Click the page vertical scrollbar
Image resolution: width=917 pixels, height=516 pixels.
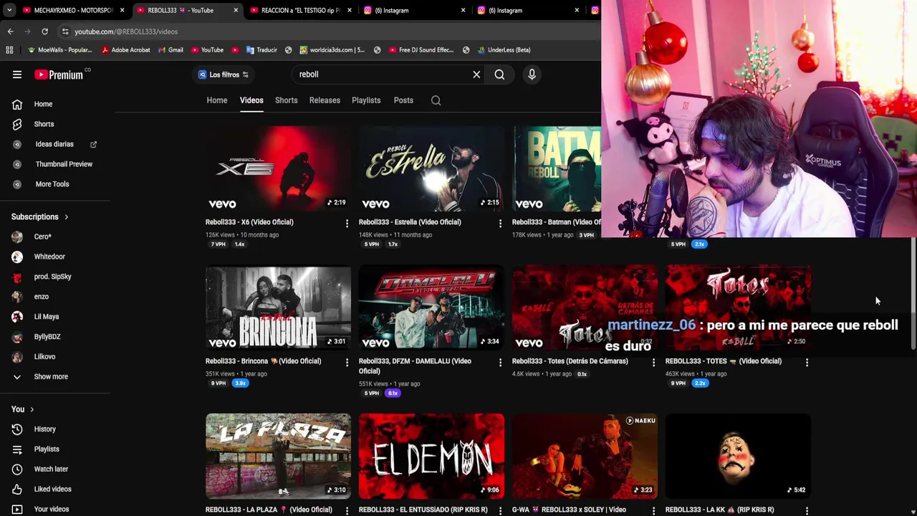coord(913,294)
